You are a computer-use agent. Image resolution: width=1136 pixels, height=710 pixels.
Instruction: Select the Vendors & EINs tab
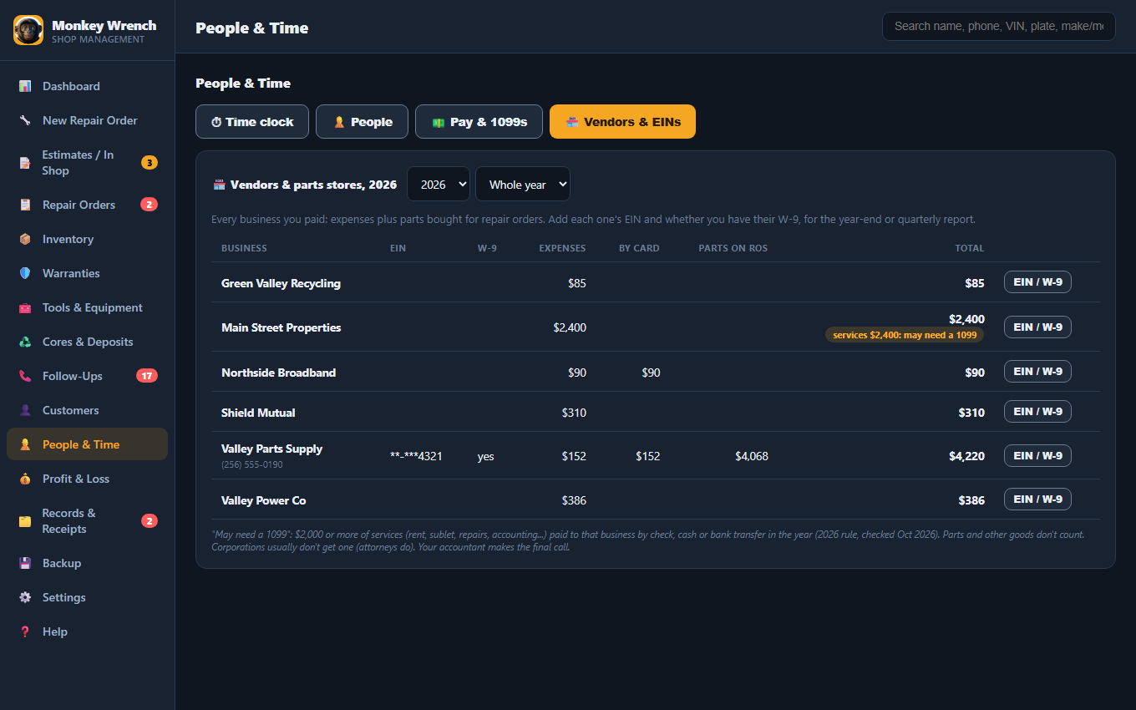click(622, 122)
